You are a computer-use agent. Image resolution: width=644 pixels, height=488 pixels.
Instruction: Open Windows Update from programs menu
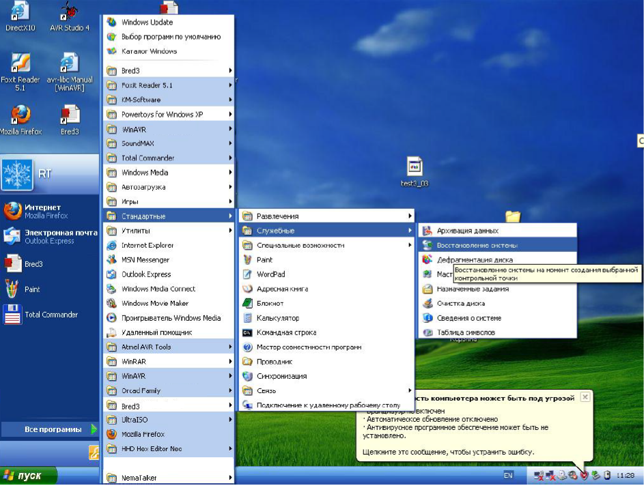(169, 22)
